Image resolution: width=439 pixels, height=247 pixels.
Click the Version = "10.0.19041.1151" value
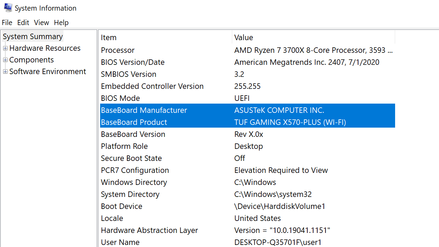[282, 230]
